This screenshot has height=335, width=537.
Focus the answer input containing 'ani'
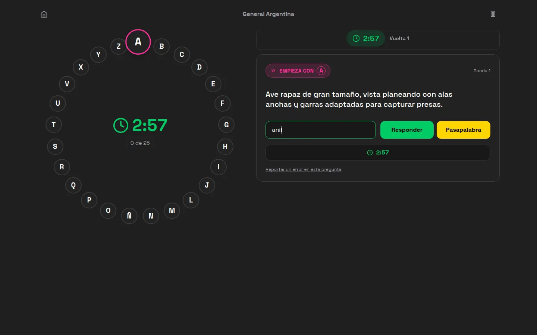coord(320,130)
